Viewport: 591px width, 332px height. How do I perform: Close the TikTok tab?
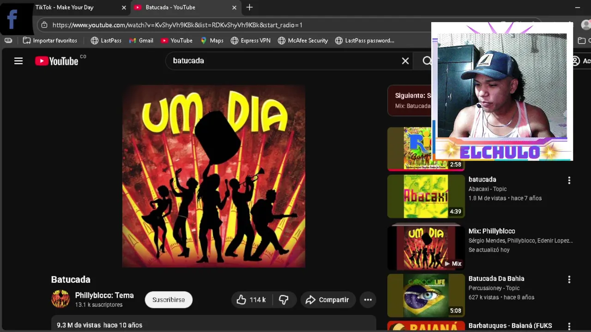pos(124,7)
